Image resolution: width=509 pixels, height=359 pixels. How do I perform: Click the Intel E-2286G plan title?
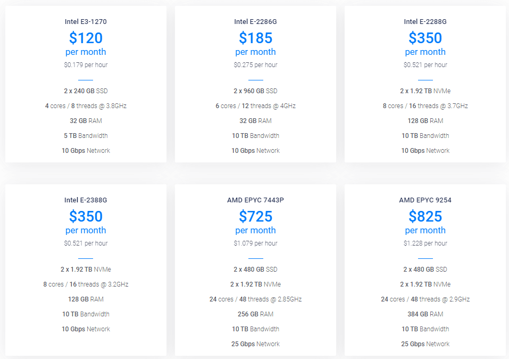pyautogui.click(x=255, y=21)
